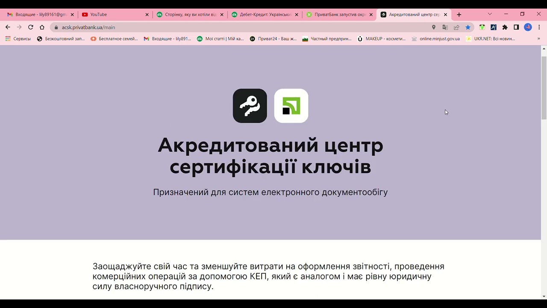Switch to the 'ПриватБанк запустив' tab
Viewport: 547px width, 308px height.
click(x=340, y=15)
